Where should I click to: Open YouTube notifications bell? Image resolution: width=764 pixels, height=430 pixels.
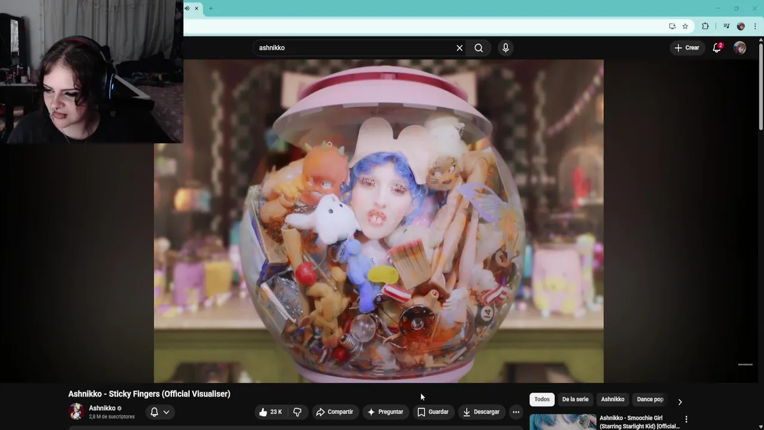click(x=717, y=48)
